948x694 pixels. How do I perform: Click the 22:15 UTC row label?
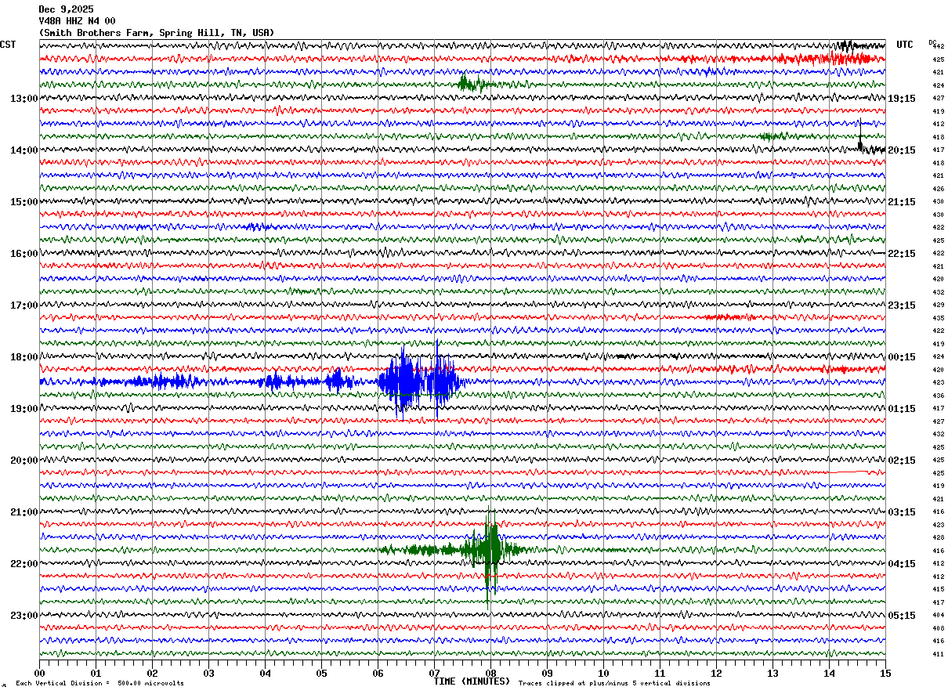[902, 254]
